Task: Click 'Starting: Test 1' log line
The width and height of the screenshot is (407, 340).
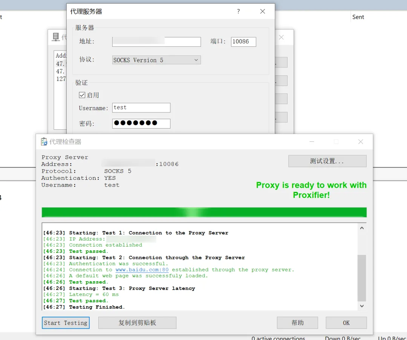Action: pos(136,233)
